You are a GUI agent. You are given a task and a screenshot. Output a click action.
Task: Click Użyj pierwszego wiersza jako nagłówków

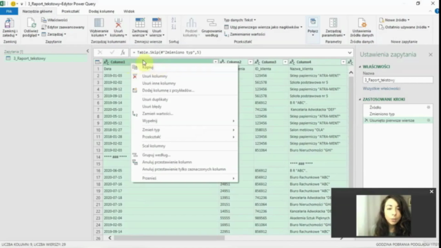point(263,28)
